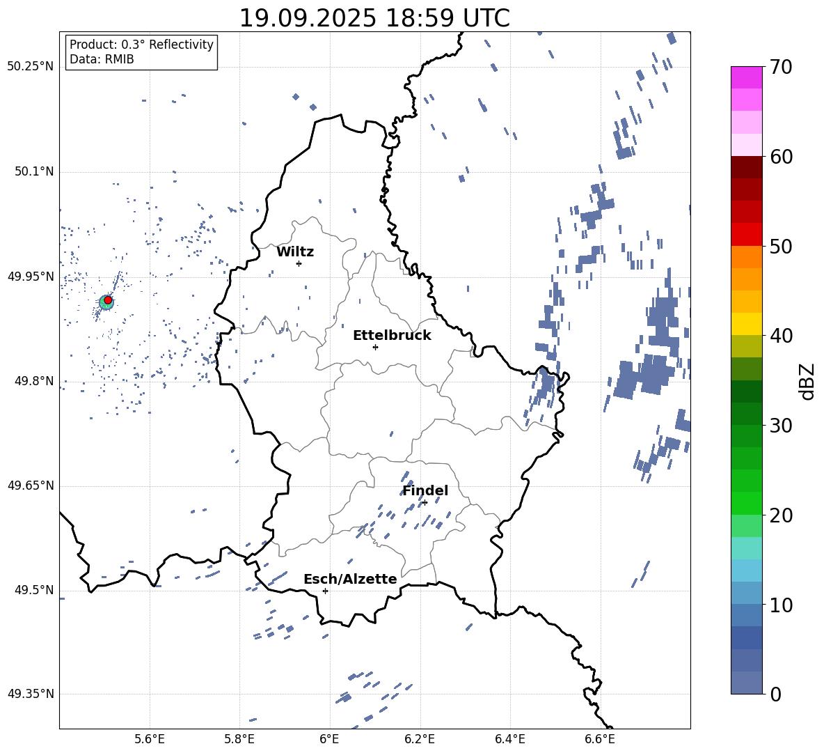Click the dBZ colorbar axis label
Screen dimensions: 824x753
click(807, 381)
